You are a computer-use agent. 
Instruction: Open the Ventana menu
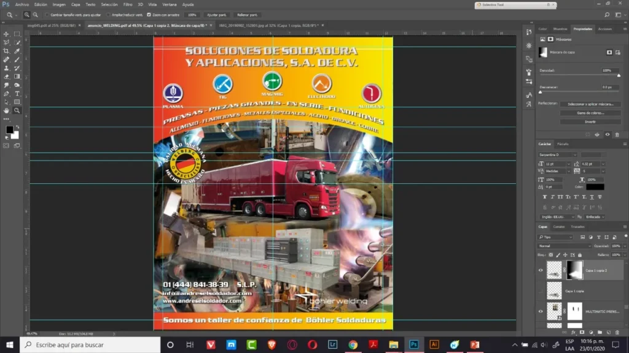coord(170,4)
